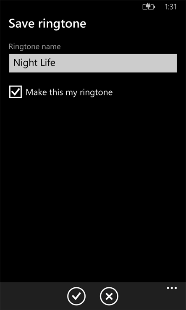Screen dimensions: 186x310
Task: Tap the "Save ringtone" page title
Action: (x=47, y=24)
